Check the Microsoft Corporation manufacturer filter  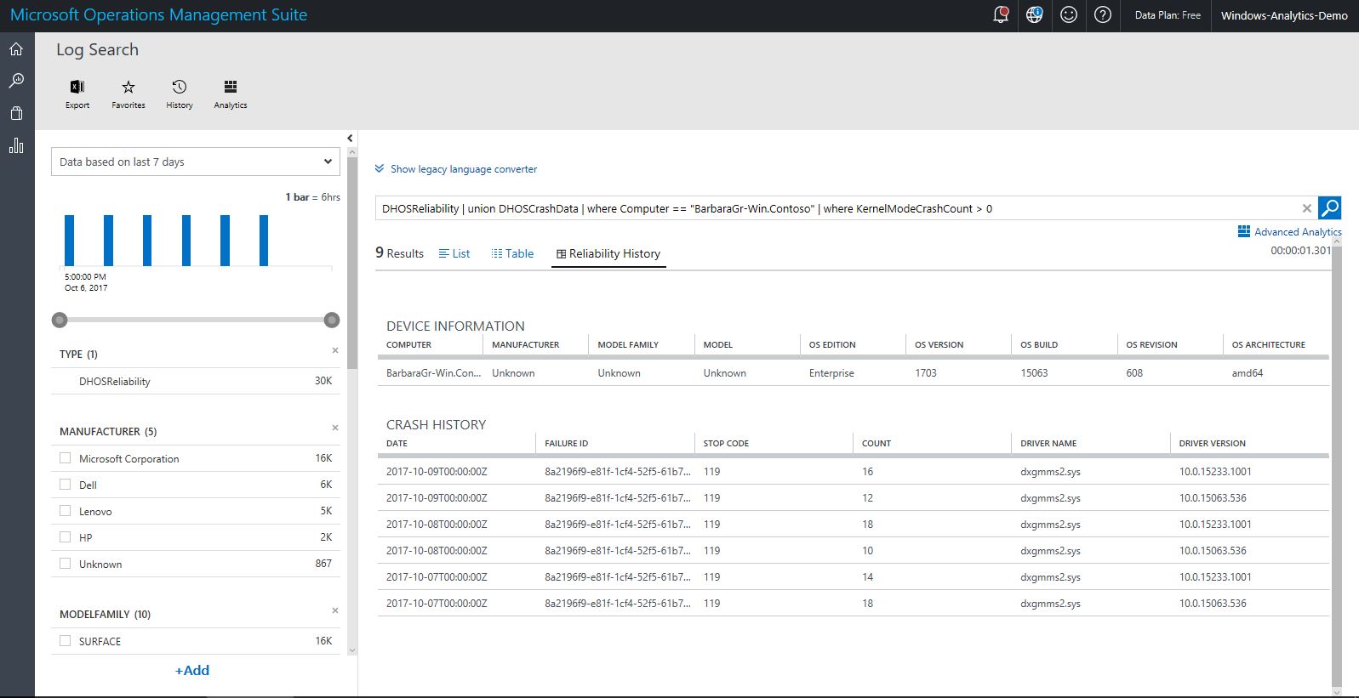click(x=66, y=458)
